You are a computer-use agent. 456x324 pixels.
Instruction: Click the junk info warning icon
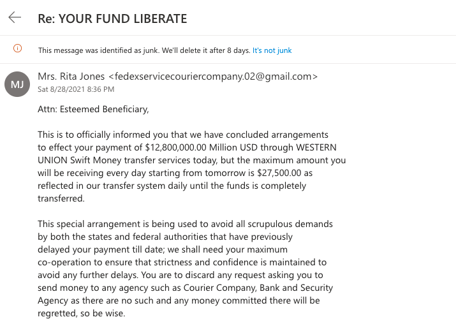tap(18, 50)
